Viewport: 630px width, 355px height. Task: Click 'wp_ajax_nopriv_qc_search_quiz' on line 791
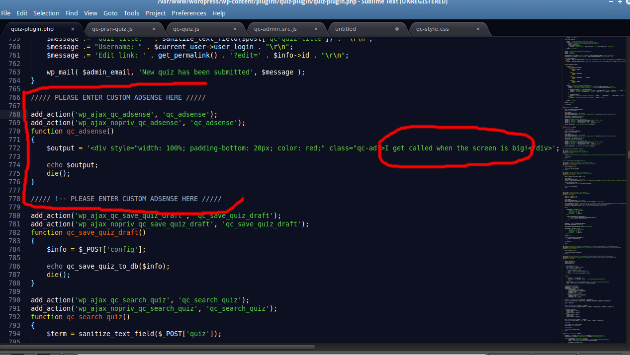[136, 308]
